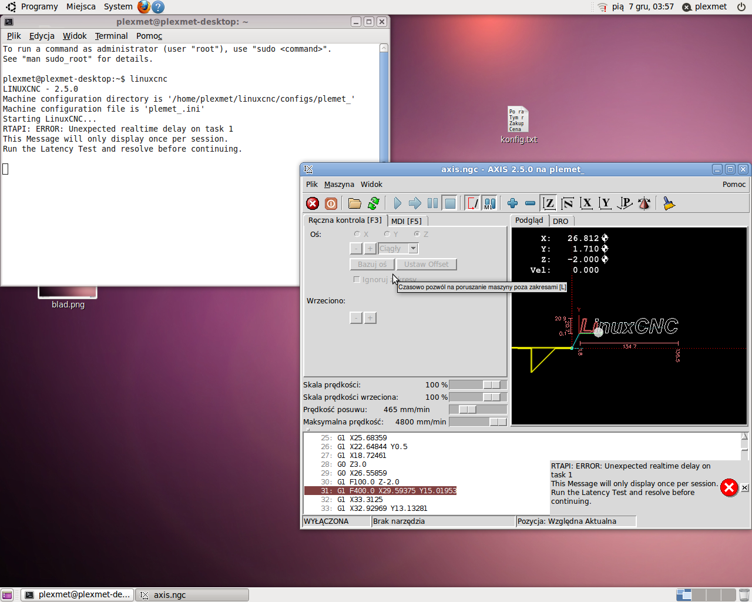
Task: Click G-code scrollbar up arrow
Action: coord(744,436)
